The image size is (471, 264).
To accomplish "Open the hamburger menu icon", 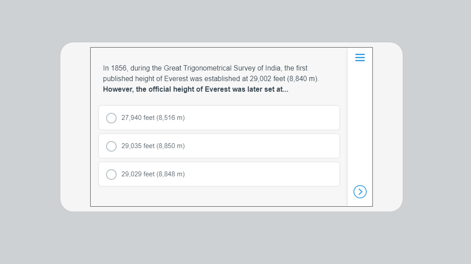I will click(360, 58).
